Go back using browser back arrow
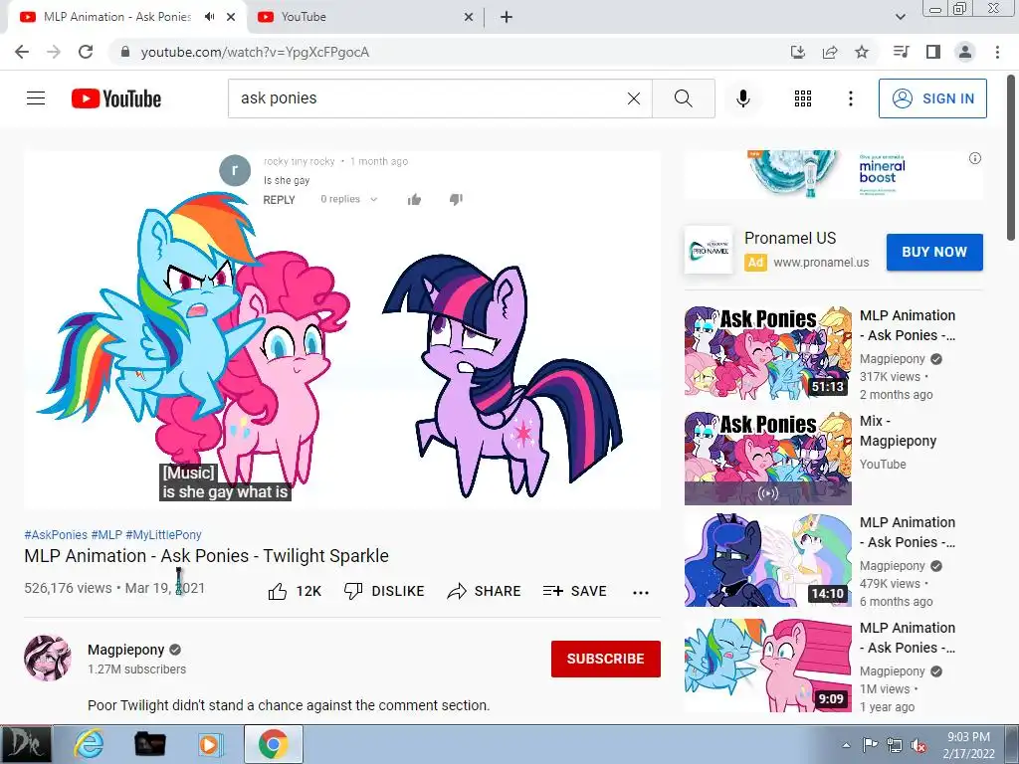1019x764 pixels. coord(22,52)
